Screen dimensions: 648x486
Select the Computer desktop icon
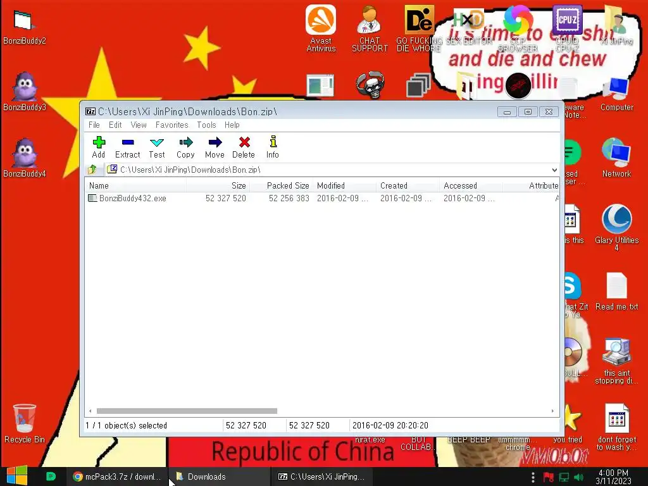(616, 93)
